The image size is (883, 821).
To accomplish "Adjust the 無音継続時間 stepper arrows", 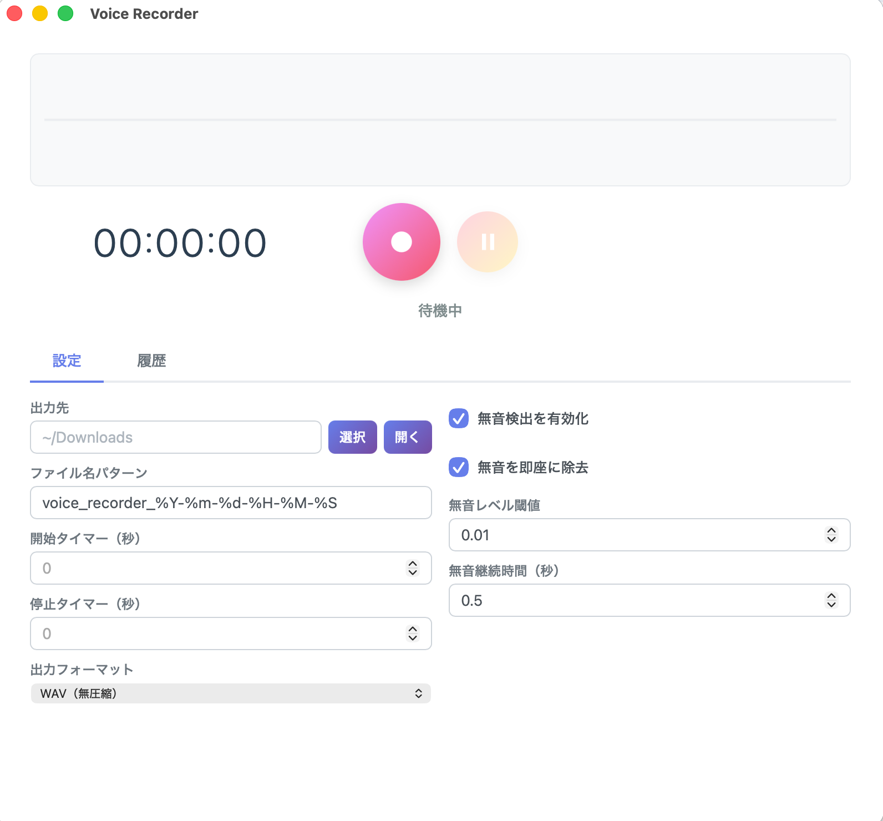I will [x=831, y=600].
